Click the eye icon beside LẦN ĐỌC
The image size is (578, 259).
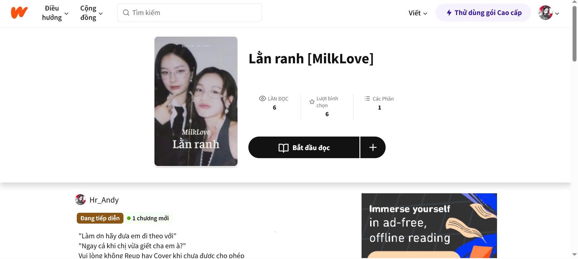[x=262, y=98]
